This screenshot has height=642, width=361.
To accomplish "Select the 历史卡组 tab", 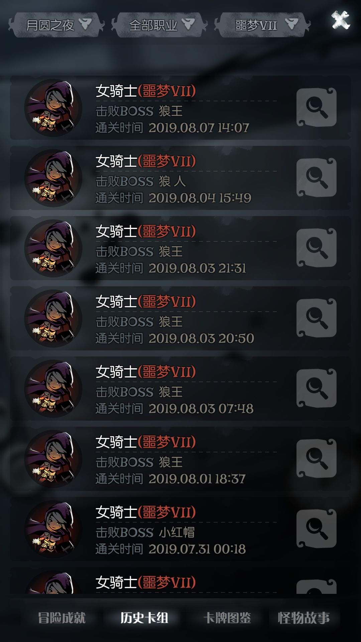I will tap(144, 618).
